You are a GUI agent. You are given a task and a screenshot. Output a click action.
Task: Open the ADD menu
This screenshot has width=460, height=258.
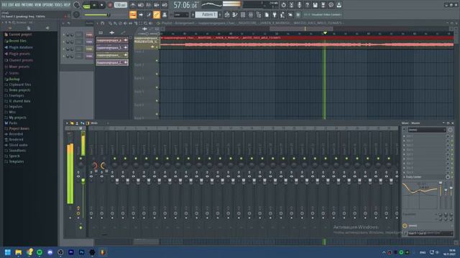tap(17, 5)
